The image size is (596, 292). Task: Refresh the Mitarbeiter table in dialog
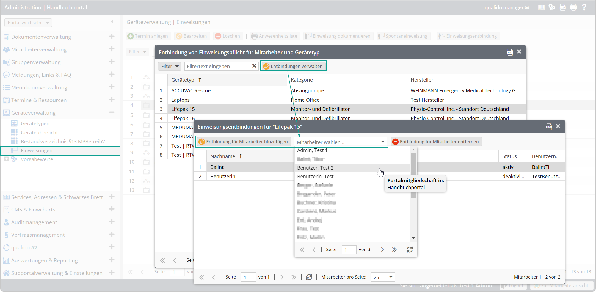(x=309, y=277)
